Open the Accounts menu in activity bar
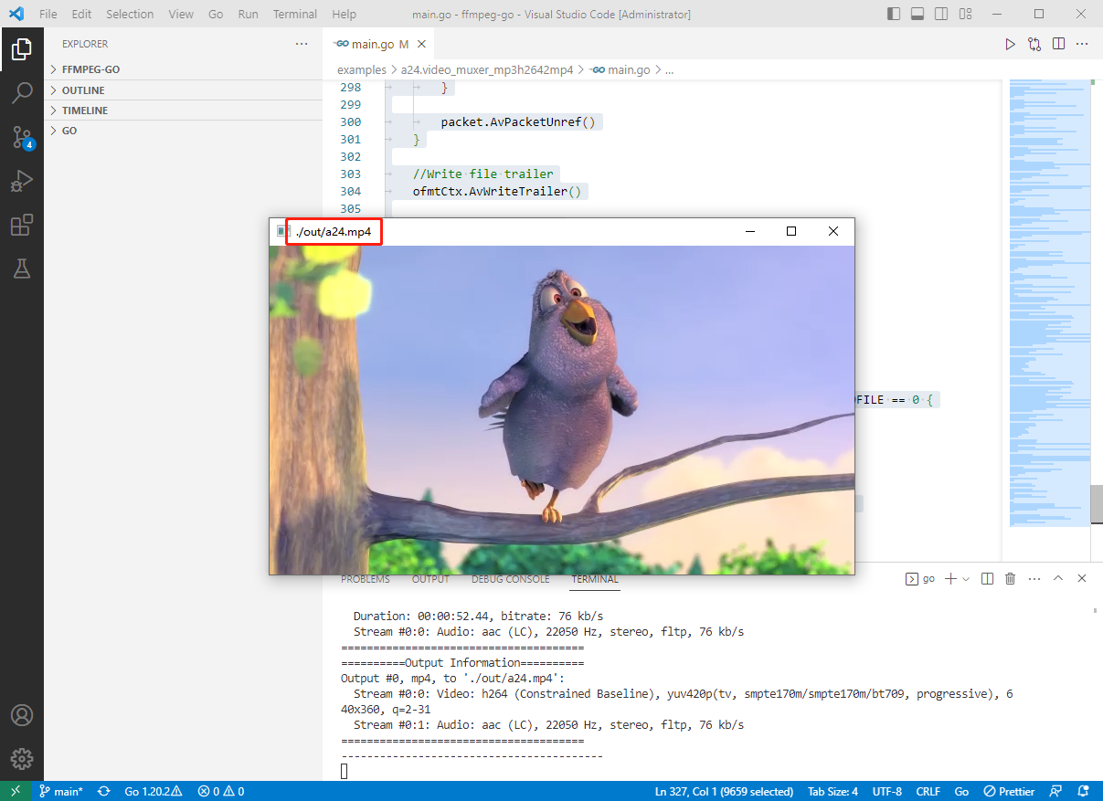Image resolution: width=1103 pixels, height=801 pixels. click(22, 715)
